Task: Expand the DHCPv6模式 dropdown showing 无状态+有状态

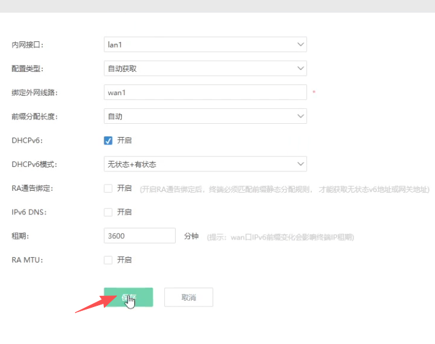Action: coord(205,164)
